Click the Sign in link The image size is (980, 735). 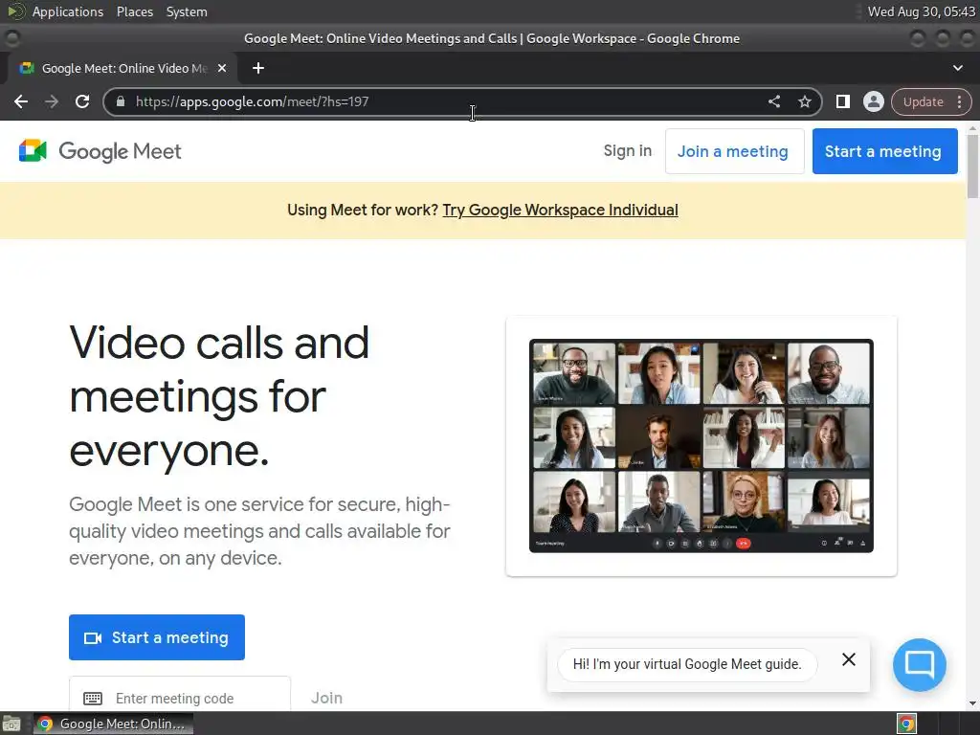[x=628, y=150]
